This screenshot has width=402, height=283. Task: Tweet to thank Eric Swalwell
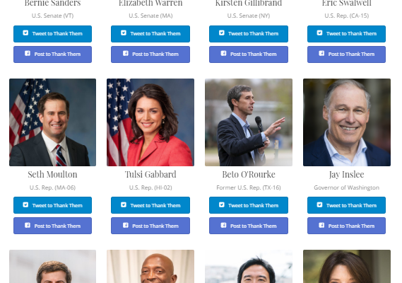[346, 34]
